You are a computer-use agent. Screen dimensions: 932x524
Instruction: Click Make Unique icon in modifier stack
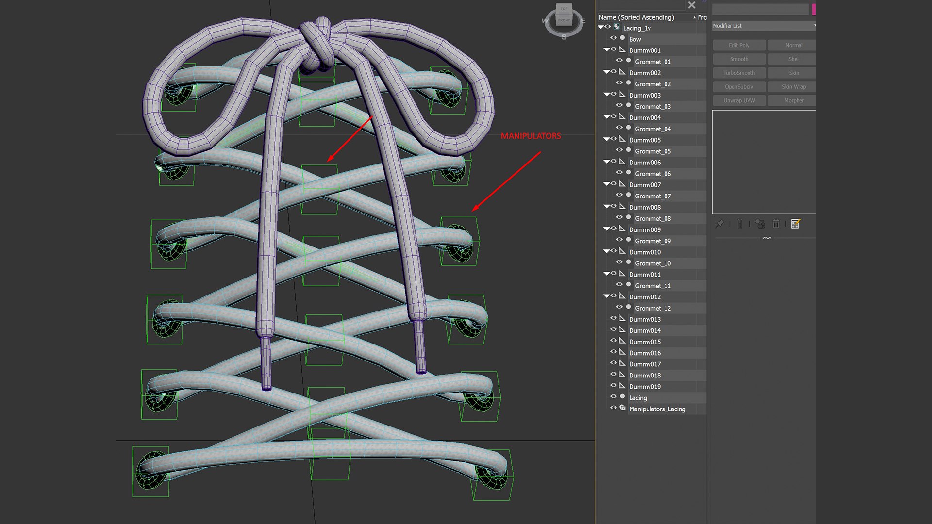(x=760, y=224)
